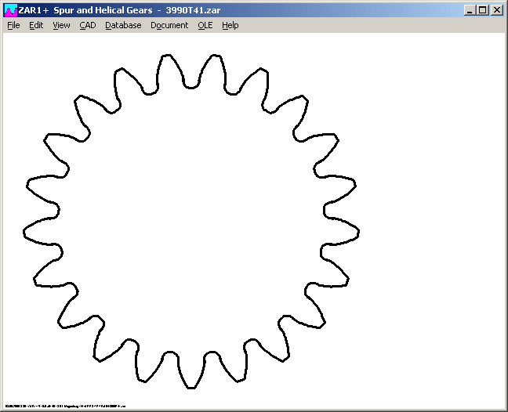Click the ZAR1+ application icon in title bar
This screenshot has height=412, width=508.
11,10
